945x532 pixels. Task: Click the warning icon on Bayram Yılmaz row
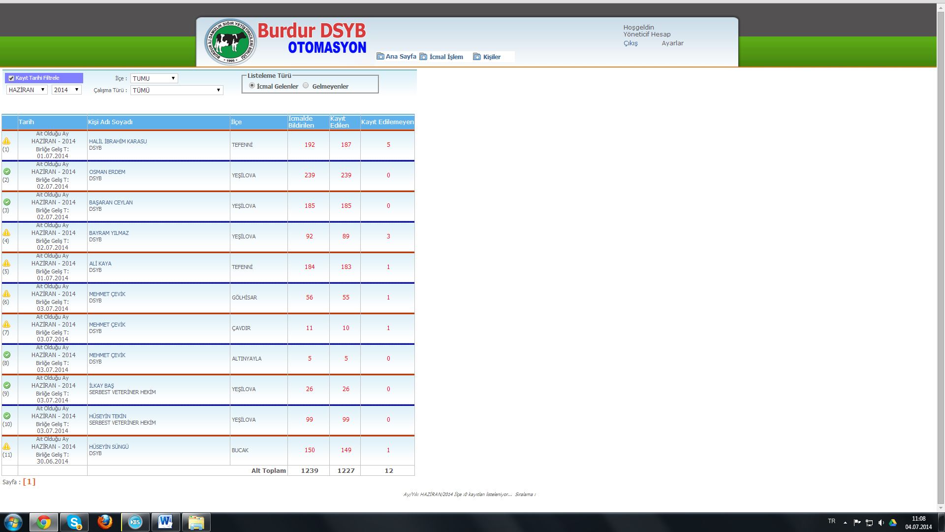6,233
